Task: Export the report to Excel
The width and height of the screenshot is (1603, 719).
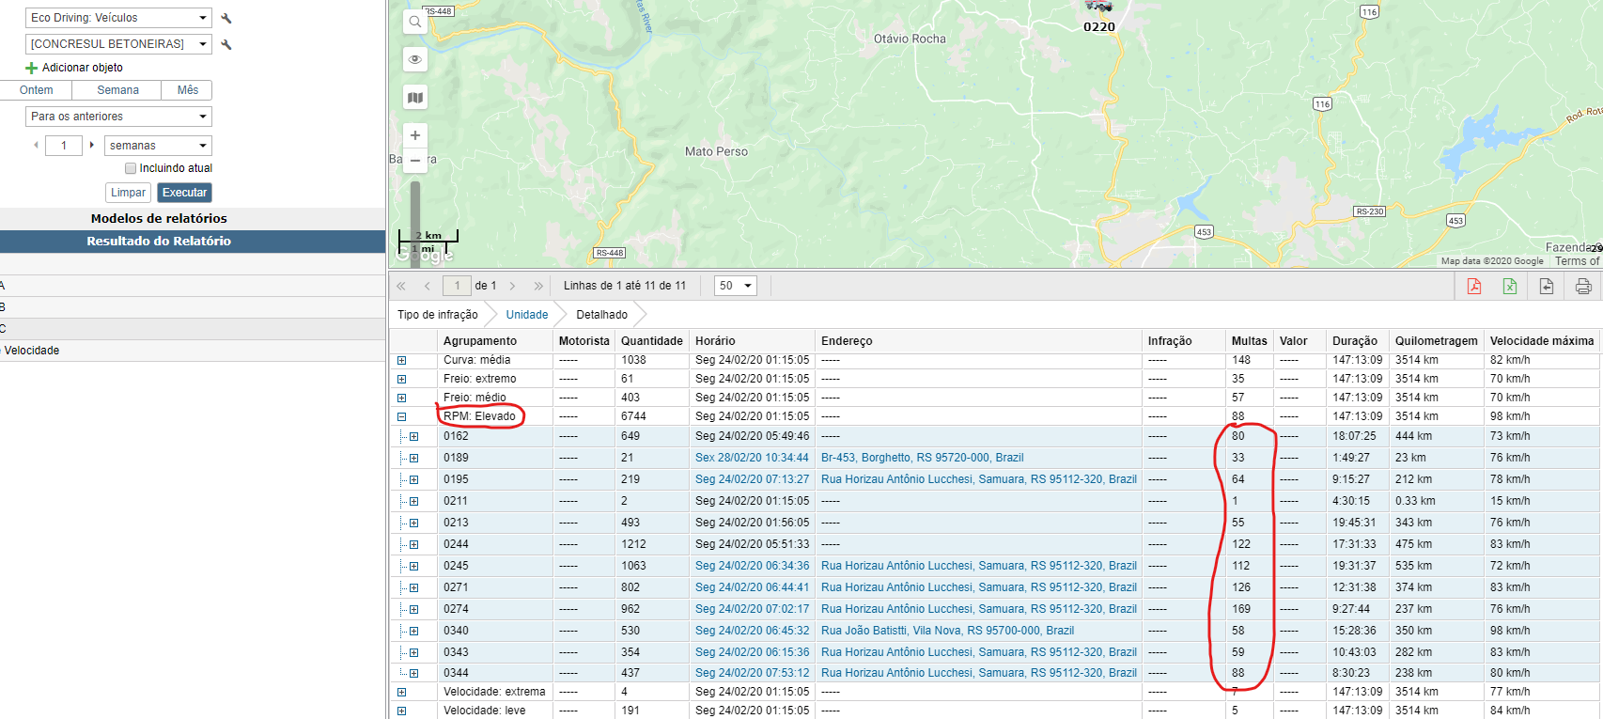Action: tap(1510, 287)
